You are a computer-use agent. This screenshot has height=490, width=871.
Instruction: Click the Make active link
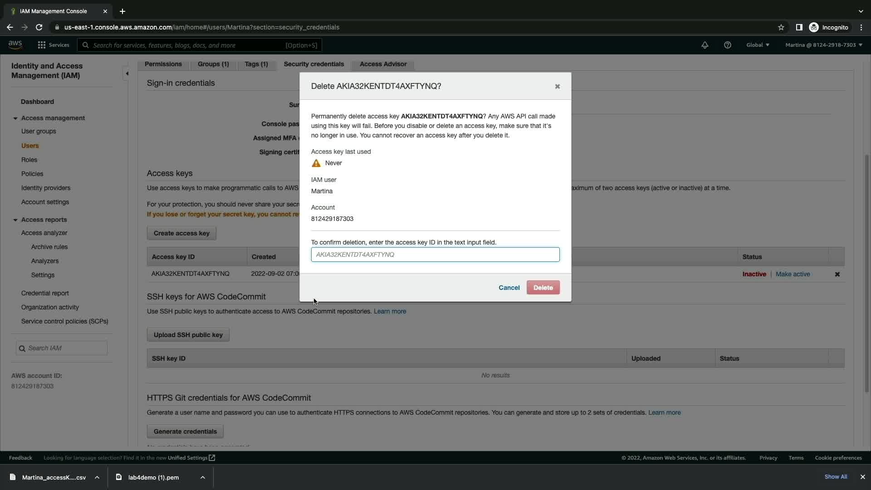coord(792,274)
